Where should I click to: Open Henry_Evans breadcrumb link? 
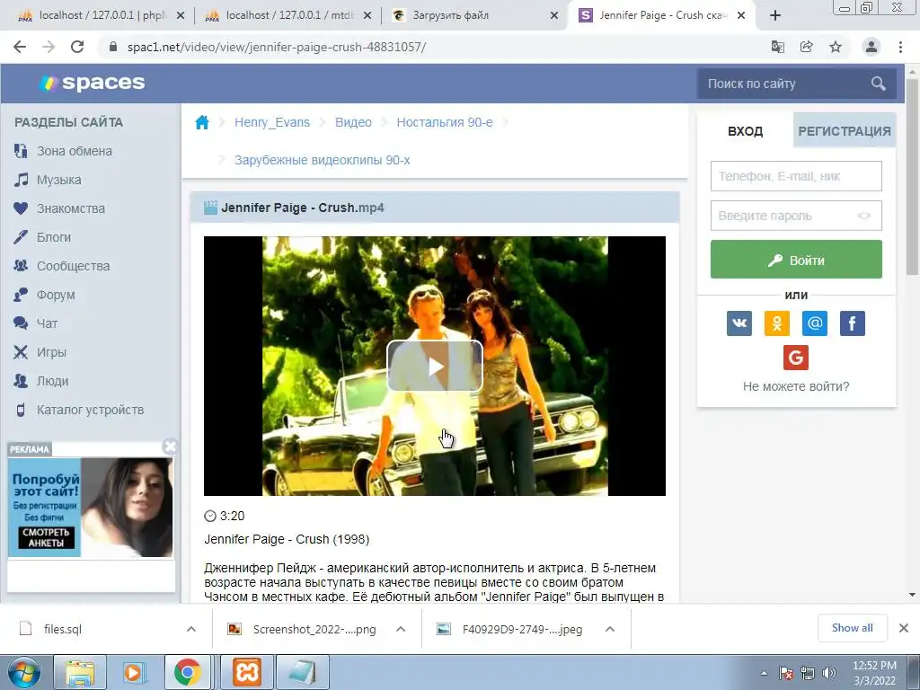tap(272, 122)
